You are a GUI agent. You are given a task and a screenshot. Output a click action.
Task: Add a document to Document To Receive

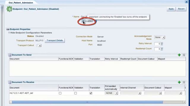click(179, 82)
